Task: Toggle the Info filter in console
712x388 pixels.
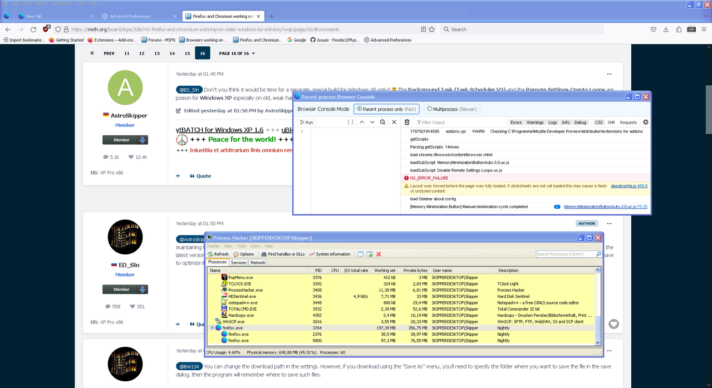Action: click(566, 122)
